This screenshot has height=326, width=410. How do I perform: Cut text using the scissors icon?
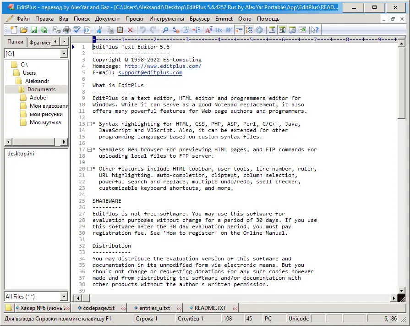tap(100, 29)
